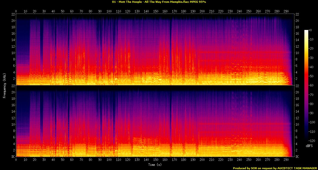The width and height of the screenshot is (318, 170).
Task: Click the "MPEG 95%" result in the title
Action: tap(198, 2)
